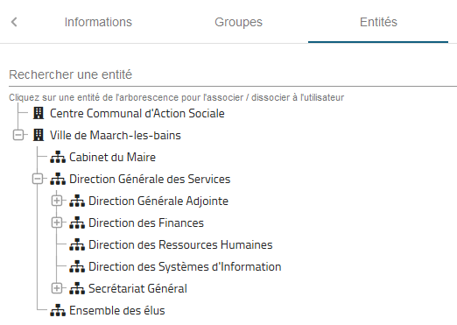Viewport: 457px width, 325px height.
Task: Collapse the Ville de Maarch-les-bains node
Action: (x=18, y=135)
